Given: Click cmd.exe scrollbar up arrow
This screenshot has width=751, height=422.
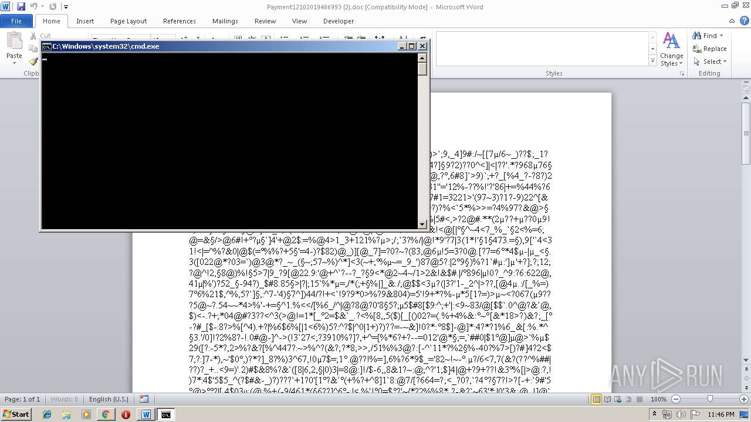Looking at the screenshot, I should 422,57.
